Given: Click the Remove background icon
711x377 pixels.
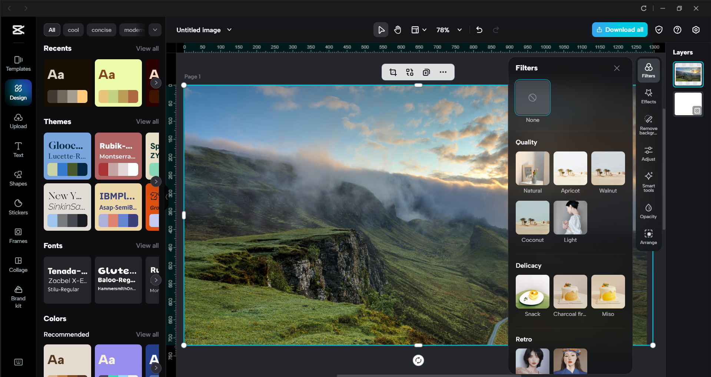Looking at the screenshot, I should pos(648,125).
